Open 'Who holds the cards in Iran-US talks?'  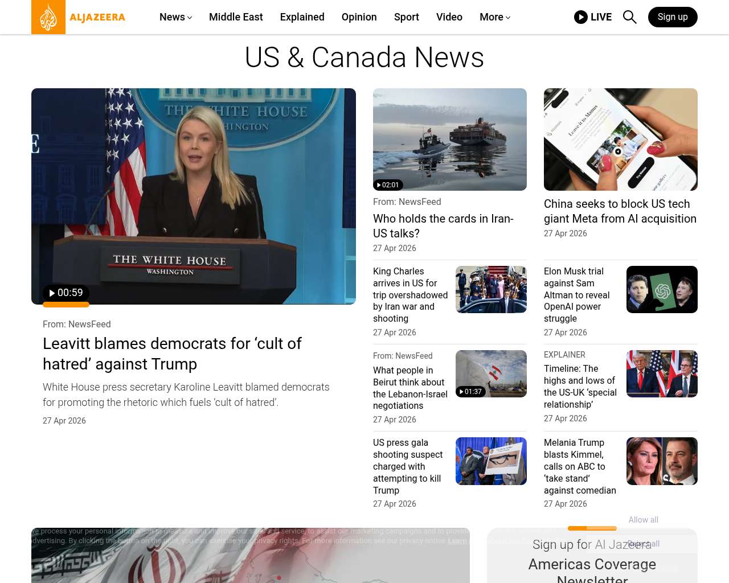point(443,226)
